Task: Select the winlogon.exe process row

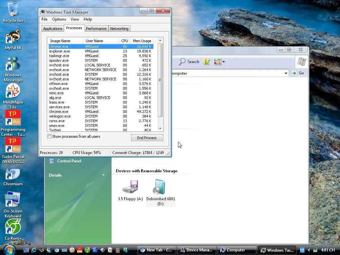Action: click(x=101, y=116)
